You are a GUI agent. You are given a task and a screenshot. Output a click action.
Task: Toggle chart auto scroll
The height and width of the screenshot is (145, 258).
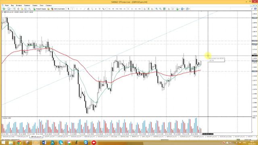point(169,9)
